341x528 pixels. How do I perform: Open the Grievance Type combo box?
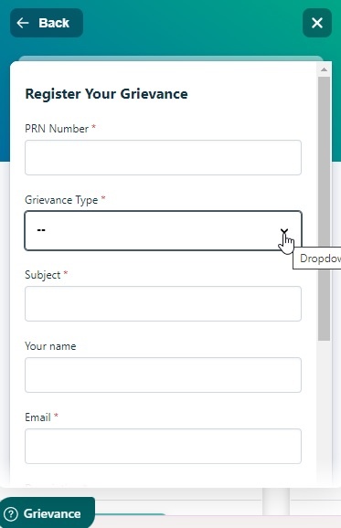click(x=163, y=231)
